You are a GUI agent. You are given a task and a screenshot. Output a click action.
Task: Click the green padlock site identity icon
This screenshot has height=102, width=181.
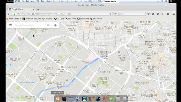point(14,14)
